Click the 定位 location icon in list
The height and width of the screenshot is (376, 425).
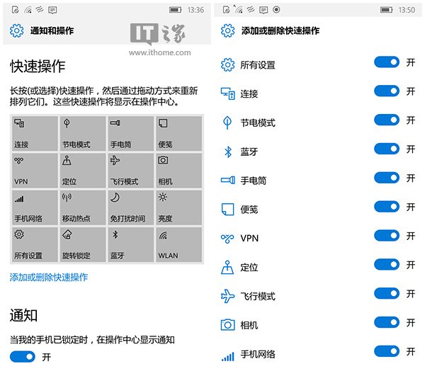click(227, 268)
